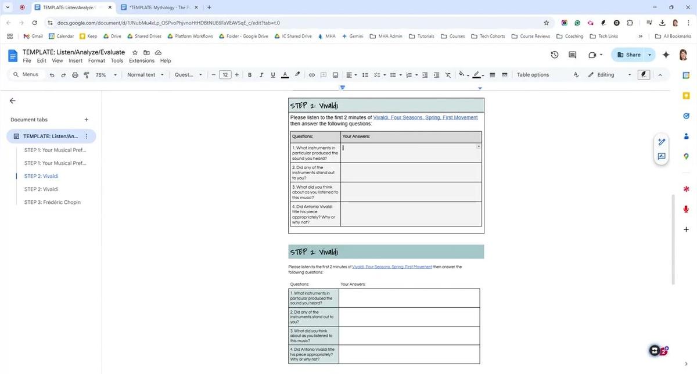Open line and paragraph spacing
The height and width of the screenshot is (374, 697).
(x=365, y=75)
